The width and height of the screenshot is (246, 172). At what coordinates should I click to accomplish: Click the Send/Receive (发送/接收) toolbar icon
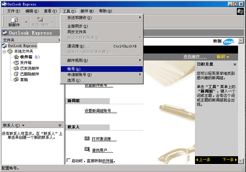(x=40, y=20)
